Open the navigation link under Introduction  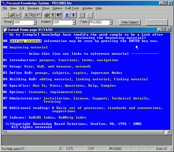tap(107, 60)
